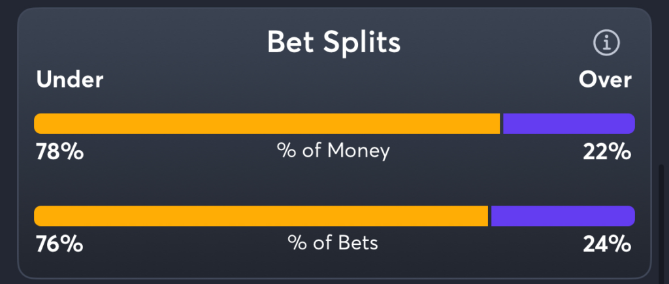The image size is (669, 284).
Task: Click the orange Under money bar segment
Action: (x=267, y=123)
